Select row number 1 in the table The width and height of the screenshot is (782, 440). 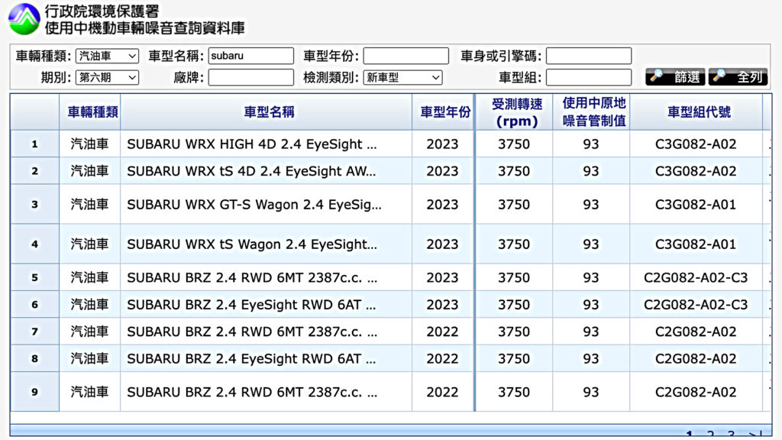[x=35, y=144]
